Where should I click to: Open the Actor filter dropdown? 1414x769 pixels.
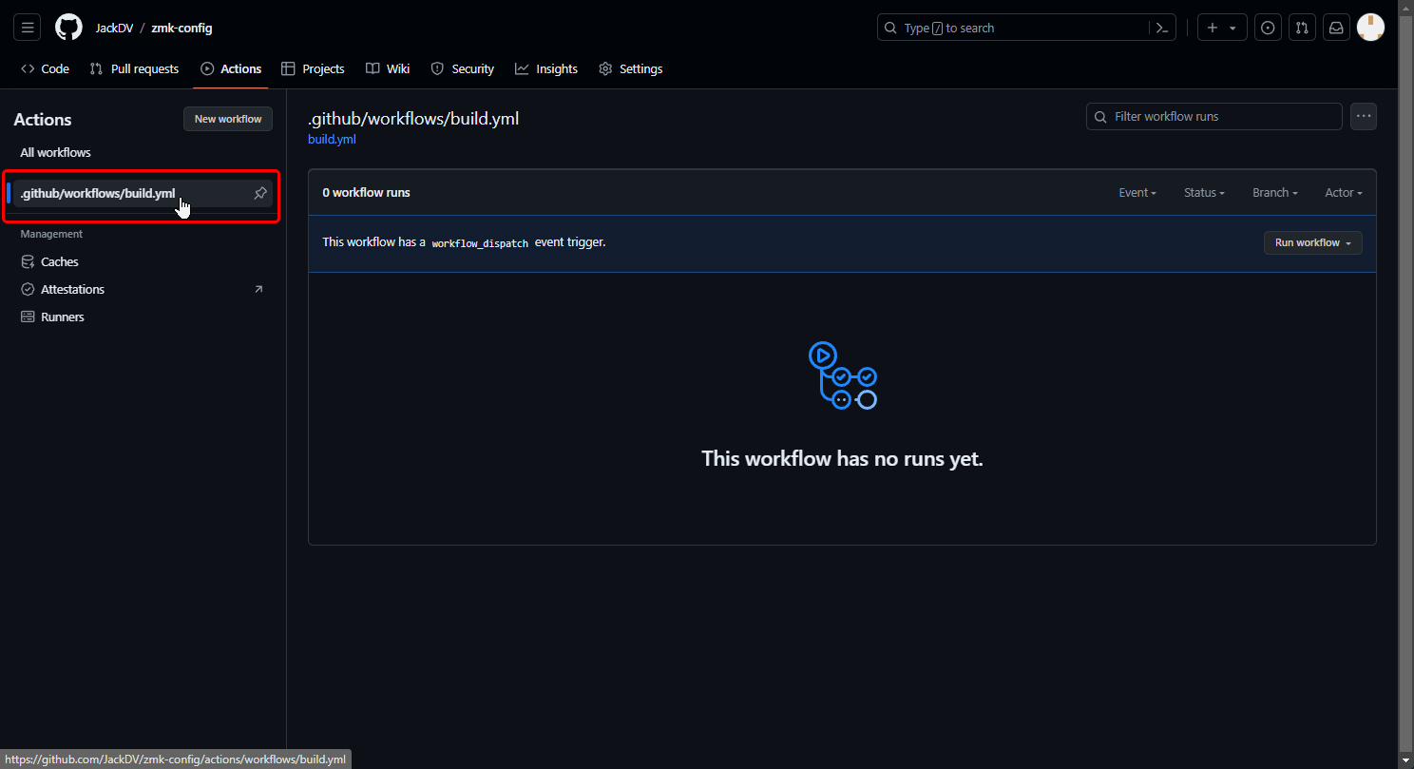pyautogui.click(x=1344, y=192)
